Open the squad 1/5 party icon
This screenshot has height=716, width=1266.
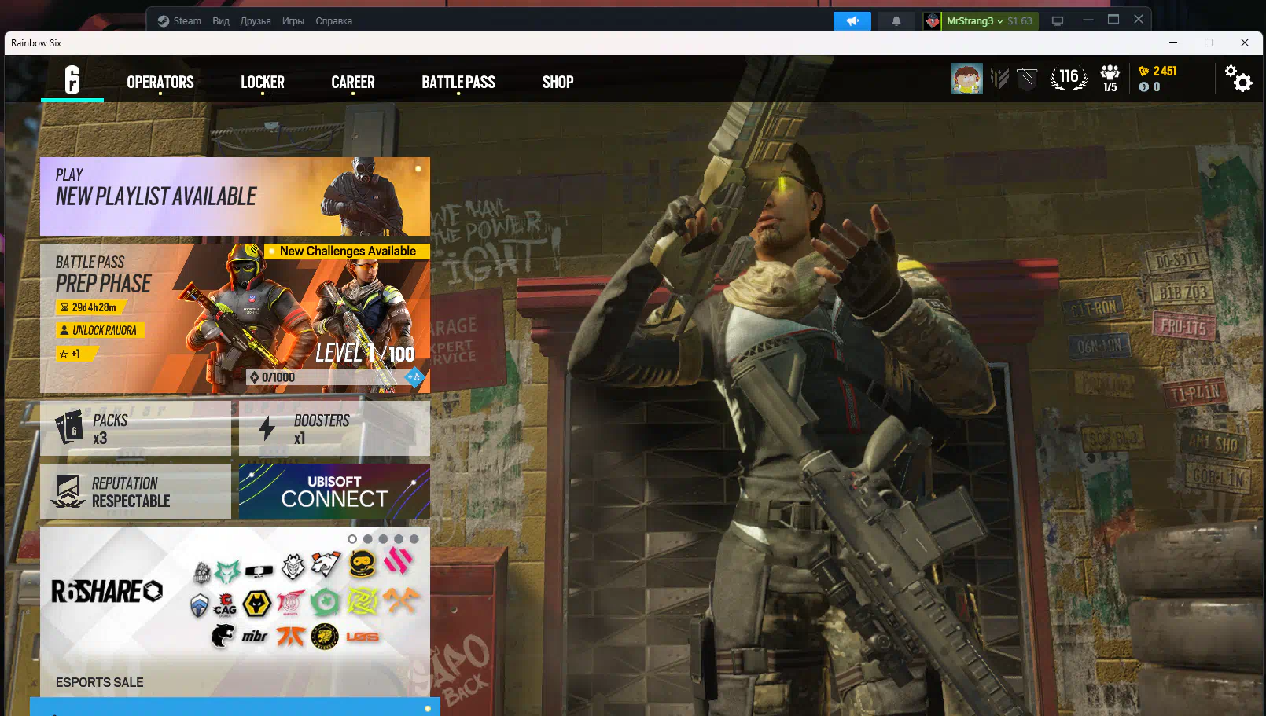click(x=1110, y=79)
